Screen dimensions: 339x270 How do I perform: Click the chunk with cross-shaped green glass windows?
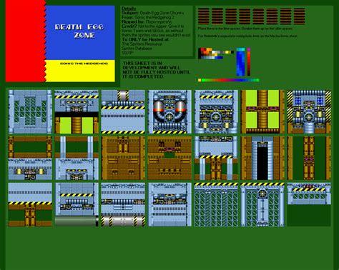pos(30,111)
